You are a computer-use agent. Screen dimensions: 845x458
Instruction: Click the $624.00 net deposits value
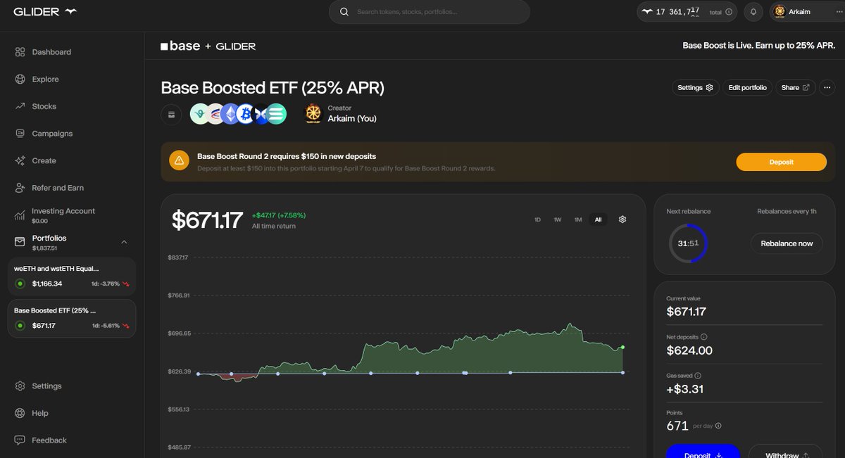[x=689, y=350]
